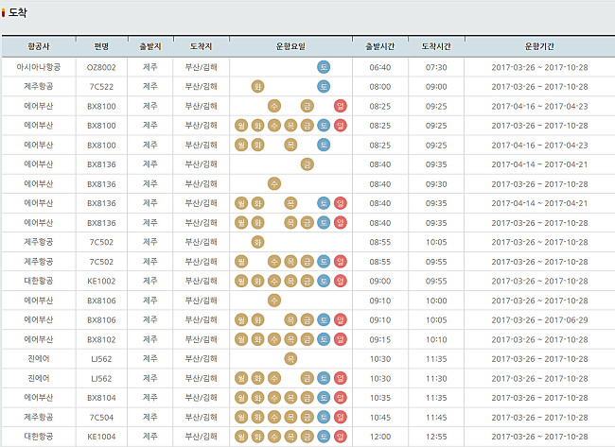Select the red 일 icon in the KE1002 row
The height and width of the screenshot is (447, 615).
click(341, 281)
